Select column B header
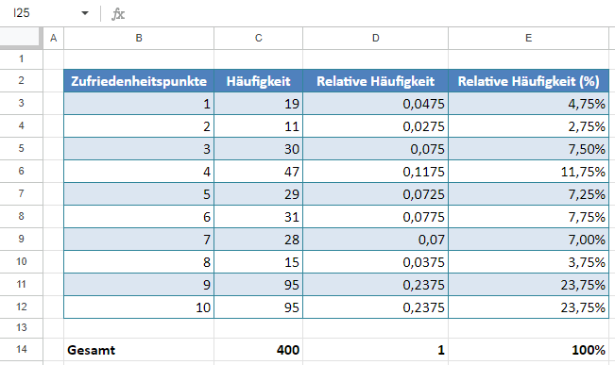This screenshot has height=365, width=615. tap(139, 38)
